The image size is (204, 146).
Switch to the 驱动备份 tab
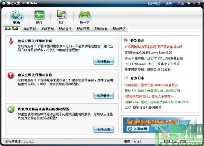pyautogui.click(x=65, y=29)
